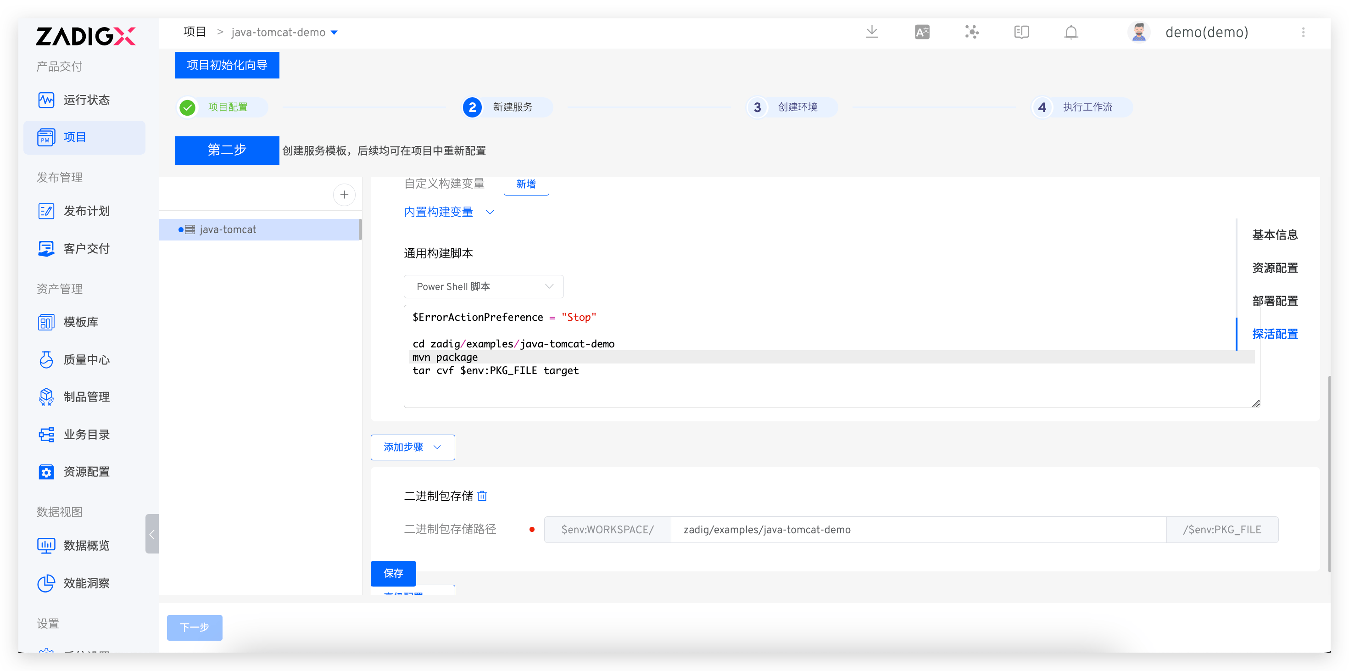Click the demo user avatar
This screenshot has width=1349, height=671.
click(1138, 32)
